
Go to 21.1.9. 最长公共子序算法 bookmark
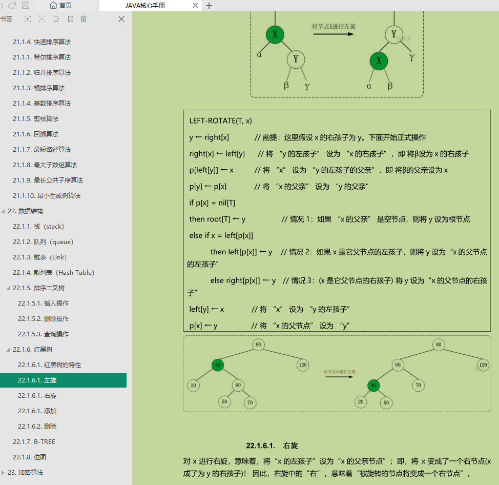click(48, 180)
